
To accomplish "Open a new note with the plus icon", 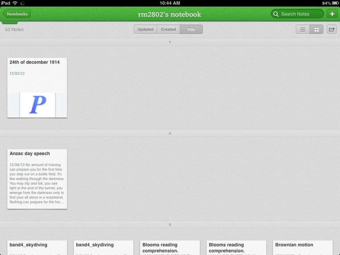I will click(332, 14).
